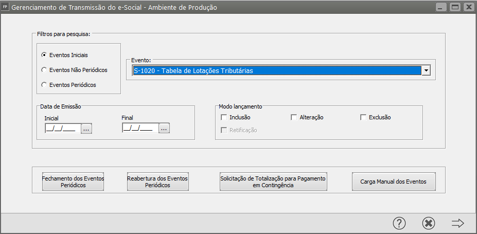
Task: Click Fechamento dos Eventos Periódicos button
Action: (x=73, y=182)
